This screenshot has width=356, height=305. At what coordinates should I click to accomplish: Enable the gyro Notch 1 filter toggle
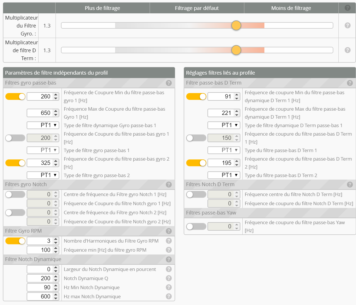(15, 194)
